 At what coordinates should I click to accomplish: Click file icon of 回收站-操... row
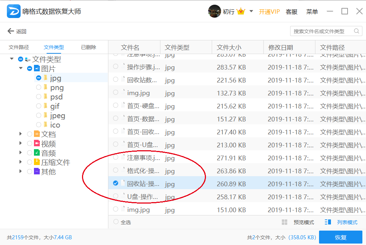123,183
